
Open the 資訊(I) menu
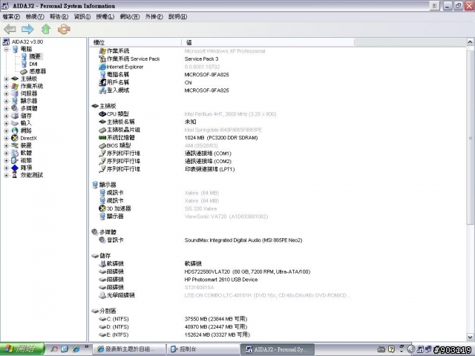[x=82, y=16]
